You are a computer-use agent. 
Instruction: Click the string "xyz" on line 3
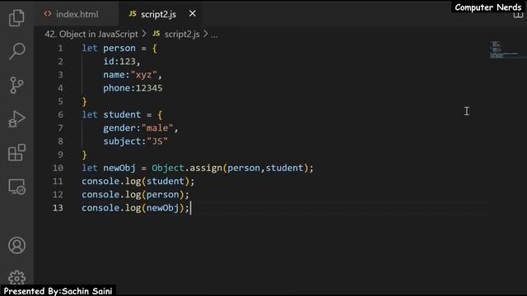click(144, 75)
